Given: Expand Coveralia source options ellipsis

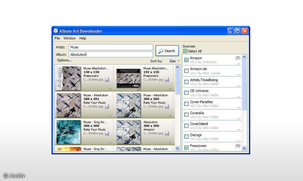Looking at the screenshot, I should coord(239,119).
